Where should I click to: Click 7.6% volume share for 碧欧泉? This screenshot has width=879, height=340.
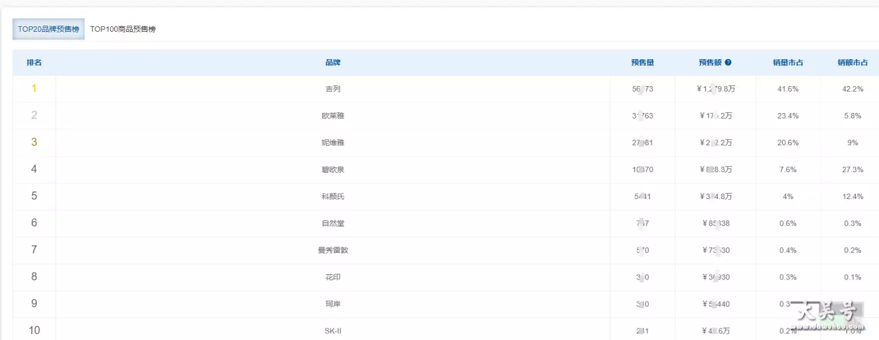click(x=788, y=170)
